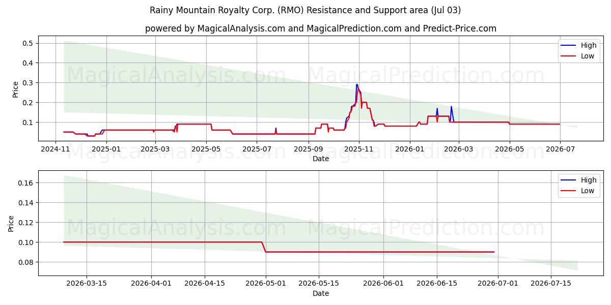Click the 0.14 price tick in bottom chart

pos(26,203)
